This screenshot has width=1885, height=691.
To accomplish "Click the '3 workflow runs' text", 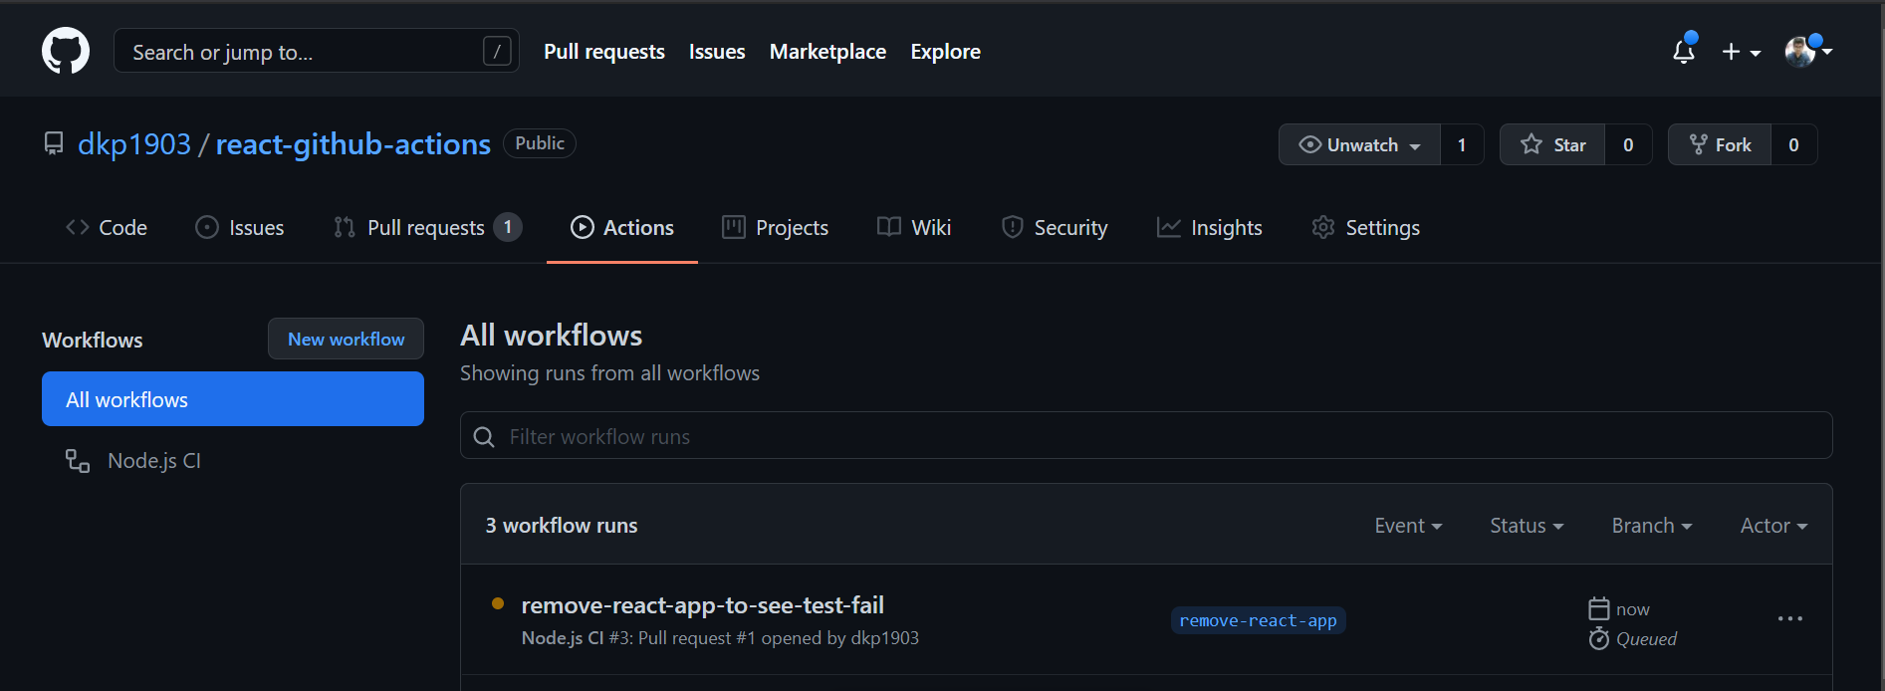I will tap(562, 526).
